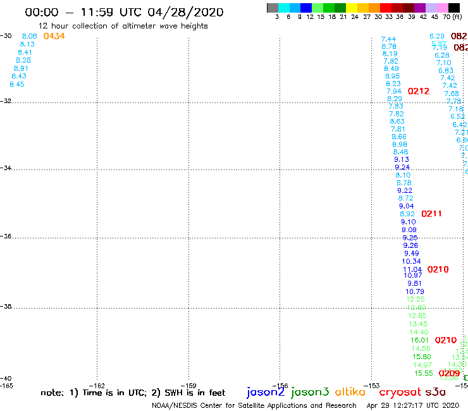This screenshot has width=468, height=411.
Task: Select the 8.91 wave height value
Action: (x=21, y=68)
